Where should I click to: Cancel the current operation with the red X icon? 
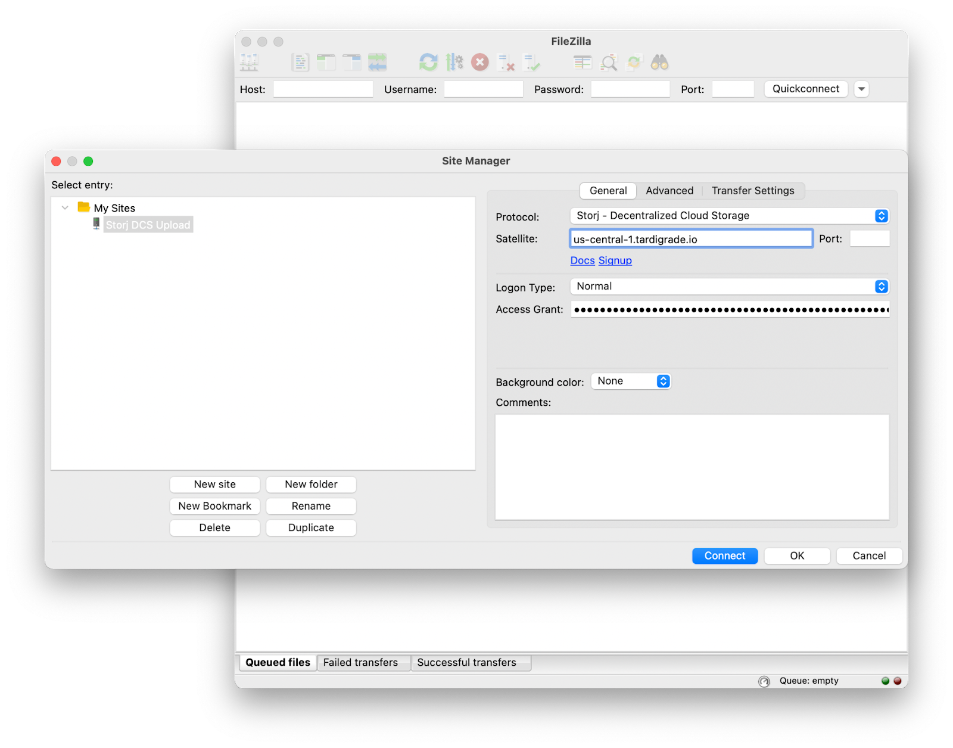[480, 62]
